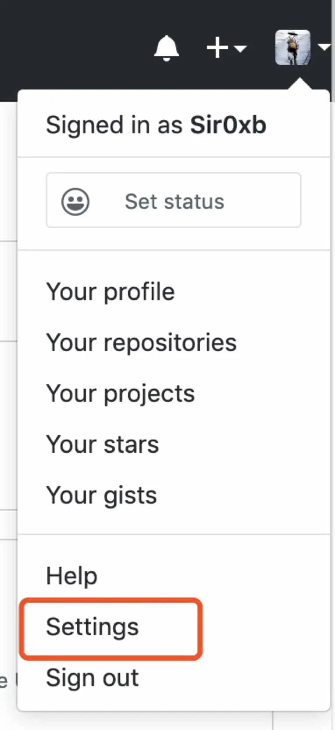
Task: Go to Your repositories
Action: (x=141, y=343)
